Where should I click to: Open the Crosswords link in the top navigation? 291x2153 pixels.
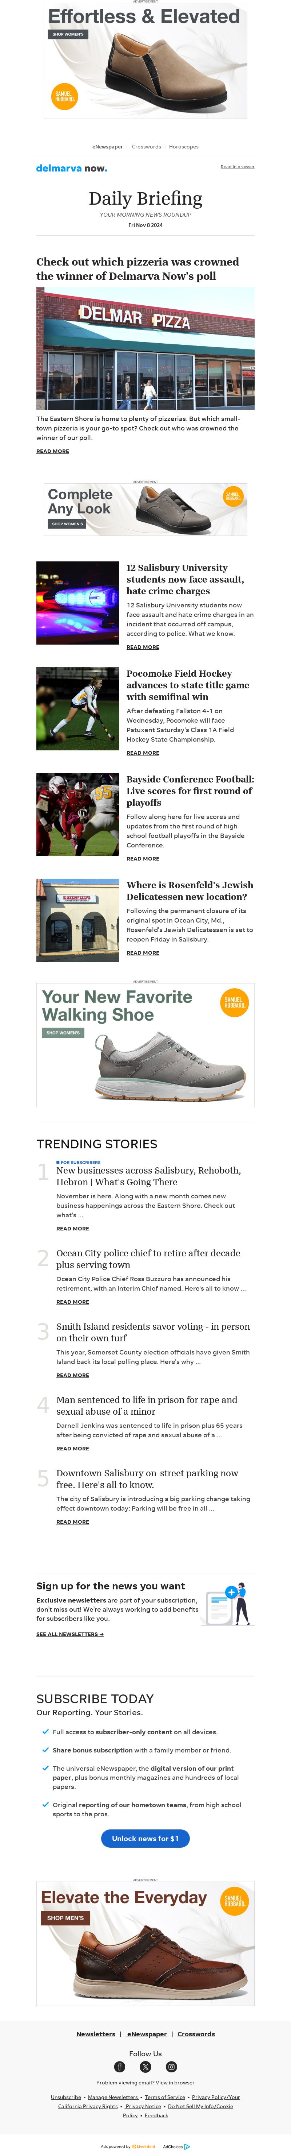[146, 146]
